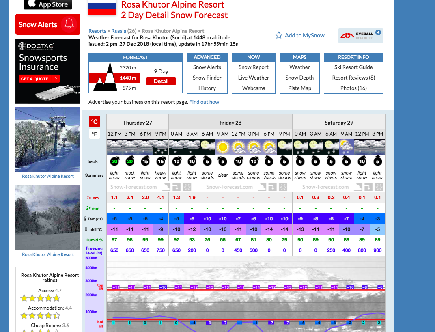
Task: Click the Add to MySnow star icon
Action: click(x=279, y=35)
